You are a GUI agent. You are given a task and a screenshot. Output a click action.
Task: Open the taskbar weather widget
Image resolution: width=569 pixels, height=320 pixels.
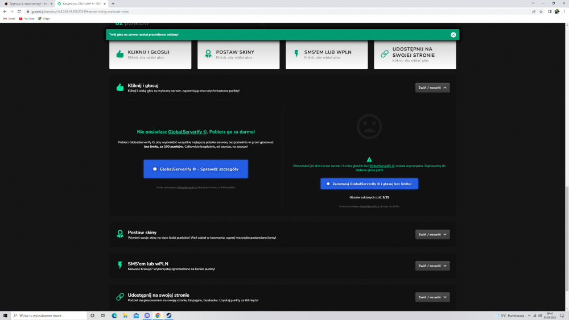pos(509,315)
